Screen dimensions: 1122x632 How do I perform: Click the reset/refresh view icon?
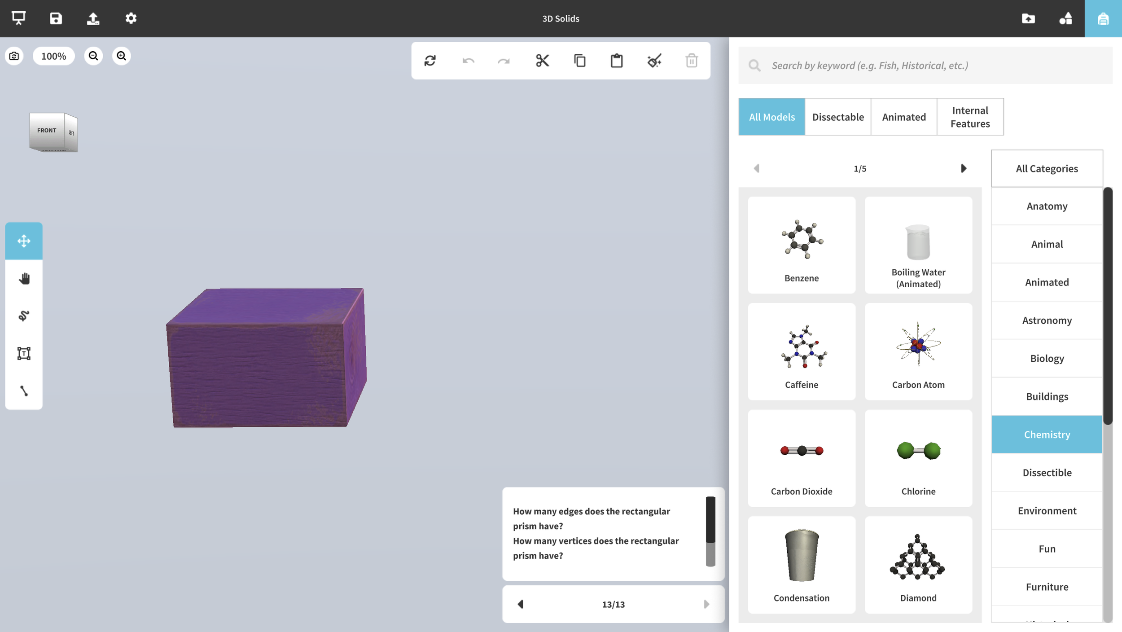[x=430, y=61]
